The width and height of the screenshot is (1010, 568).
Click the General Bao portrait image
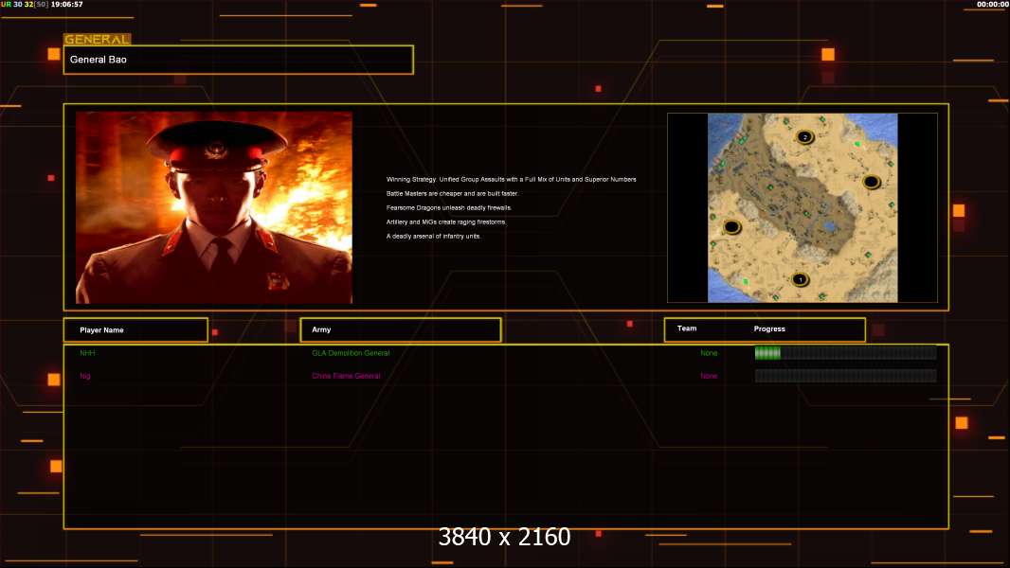(214, 207)
